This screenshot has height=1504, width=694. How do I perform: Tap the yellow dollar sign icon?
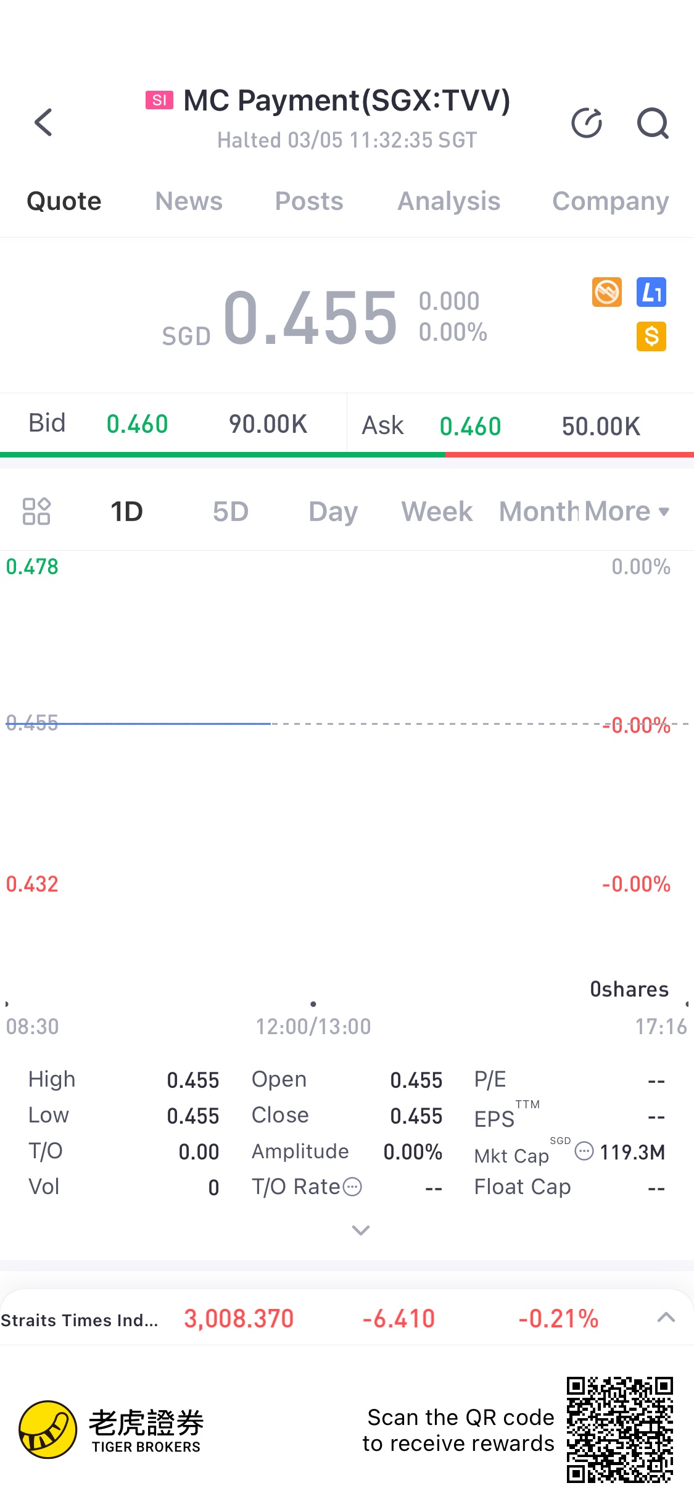point(651,336)
